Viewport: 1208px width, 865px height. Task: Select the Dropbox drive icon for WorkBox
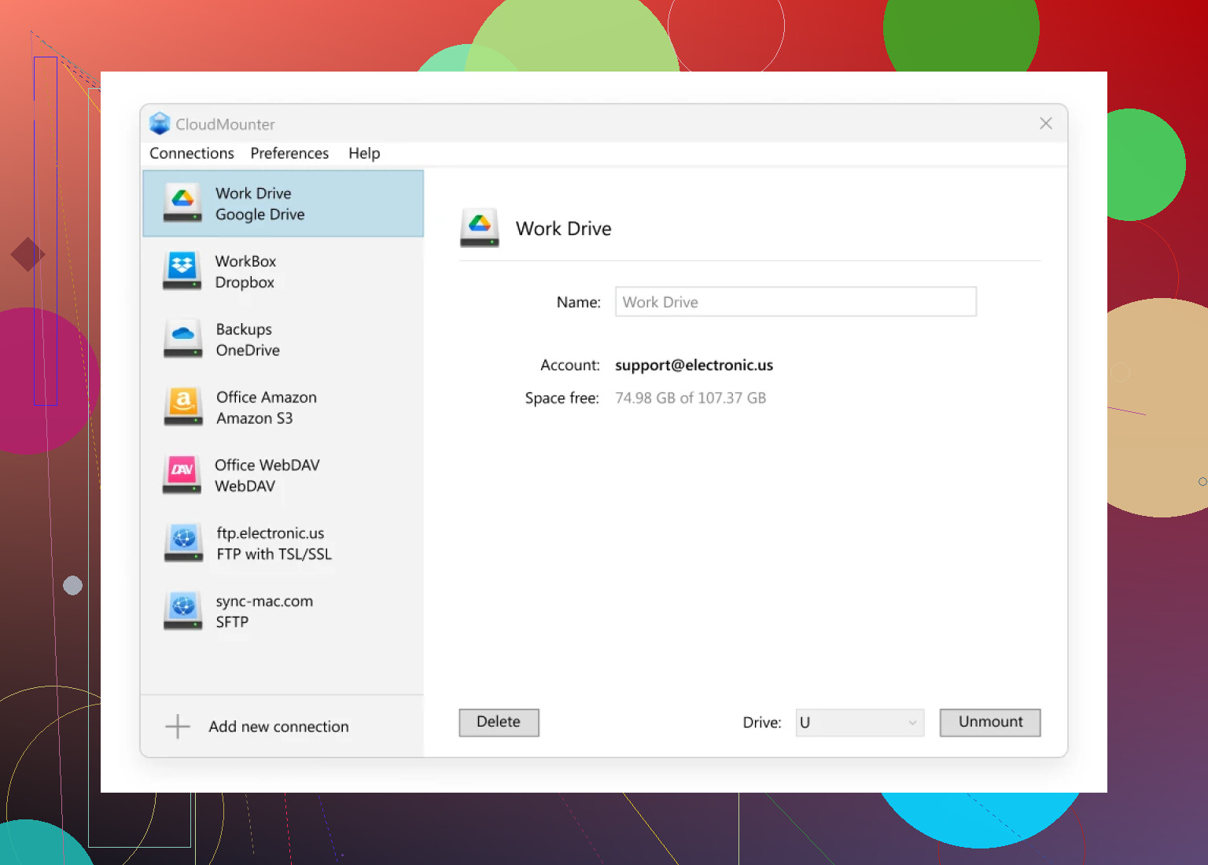click(182, 271)
